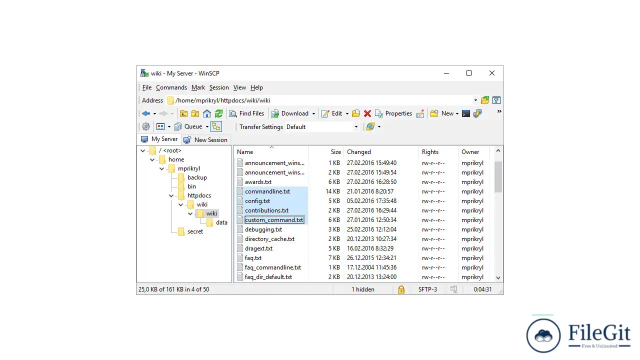Open the parent directory

tap(183, 113)
